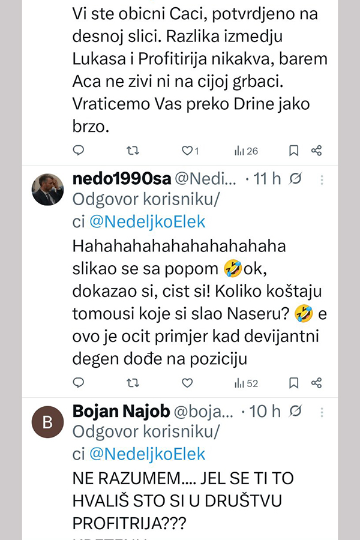This screenshot has height=540, width=360.
Task: View analytics showing 52 views
Action: (245, 383)
